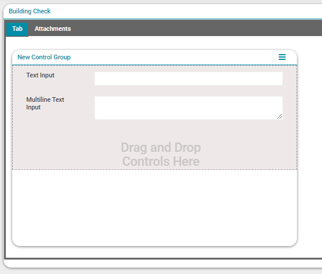The image size is (322, 274).
Task: Click the empty white area under the drop zone
Action: click(154, 207)
